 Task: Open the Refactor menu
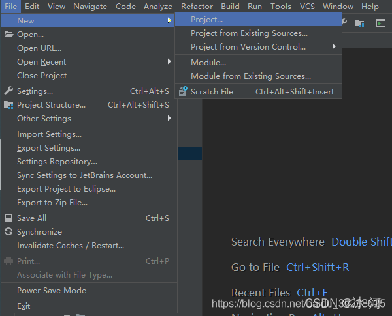pos(197,7)
